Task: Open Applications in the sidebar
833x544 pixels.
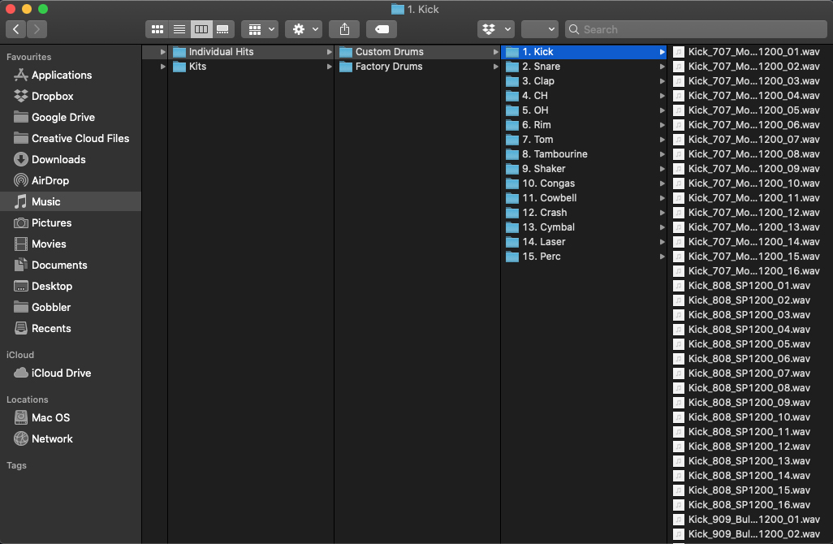Action: pyautogui.click(x=71, y=75)
